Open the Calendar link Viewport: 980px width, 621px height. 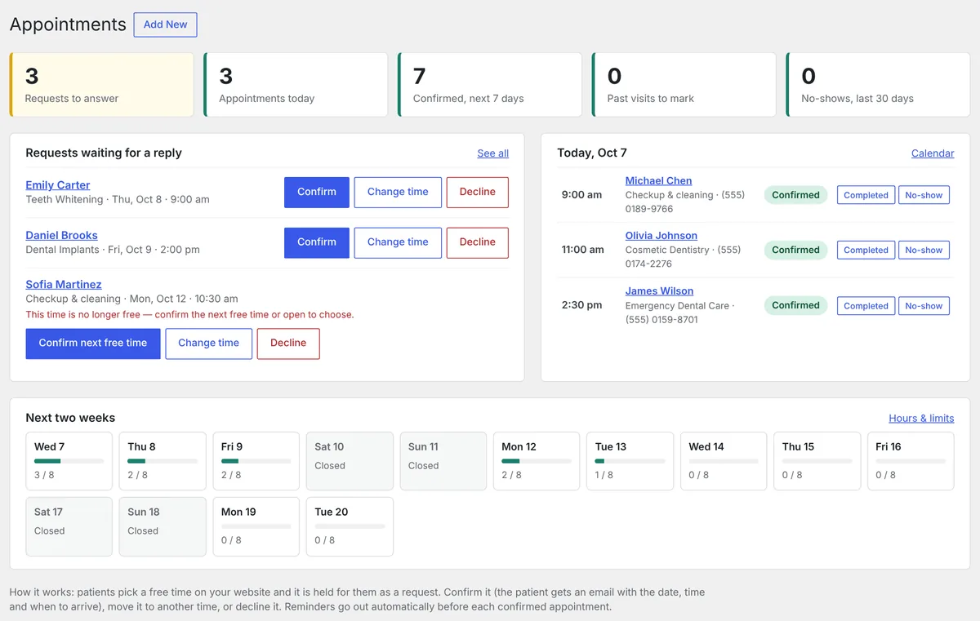pos(933,153)
